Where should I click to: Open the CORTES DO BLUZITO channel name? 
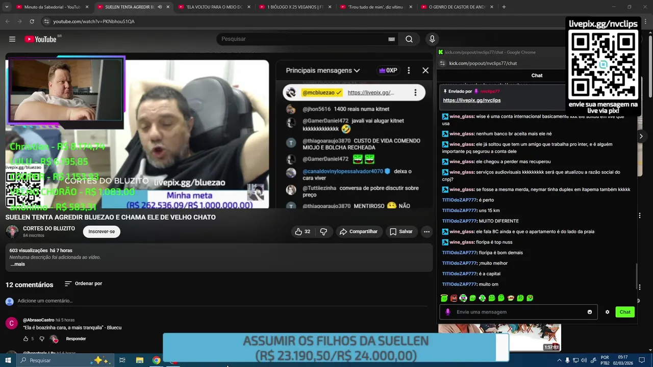point(49,228)
